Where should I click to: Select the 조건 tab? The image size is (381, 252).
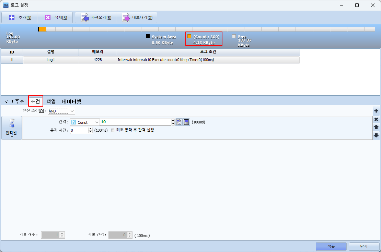point(35,101)
